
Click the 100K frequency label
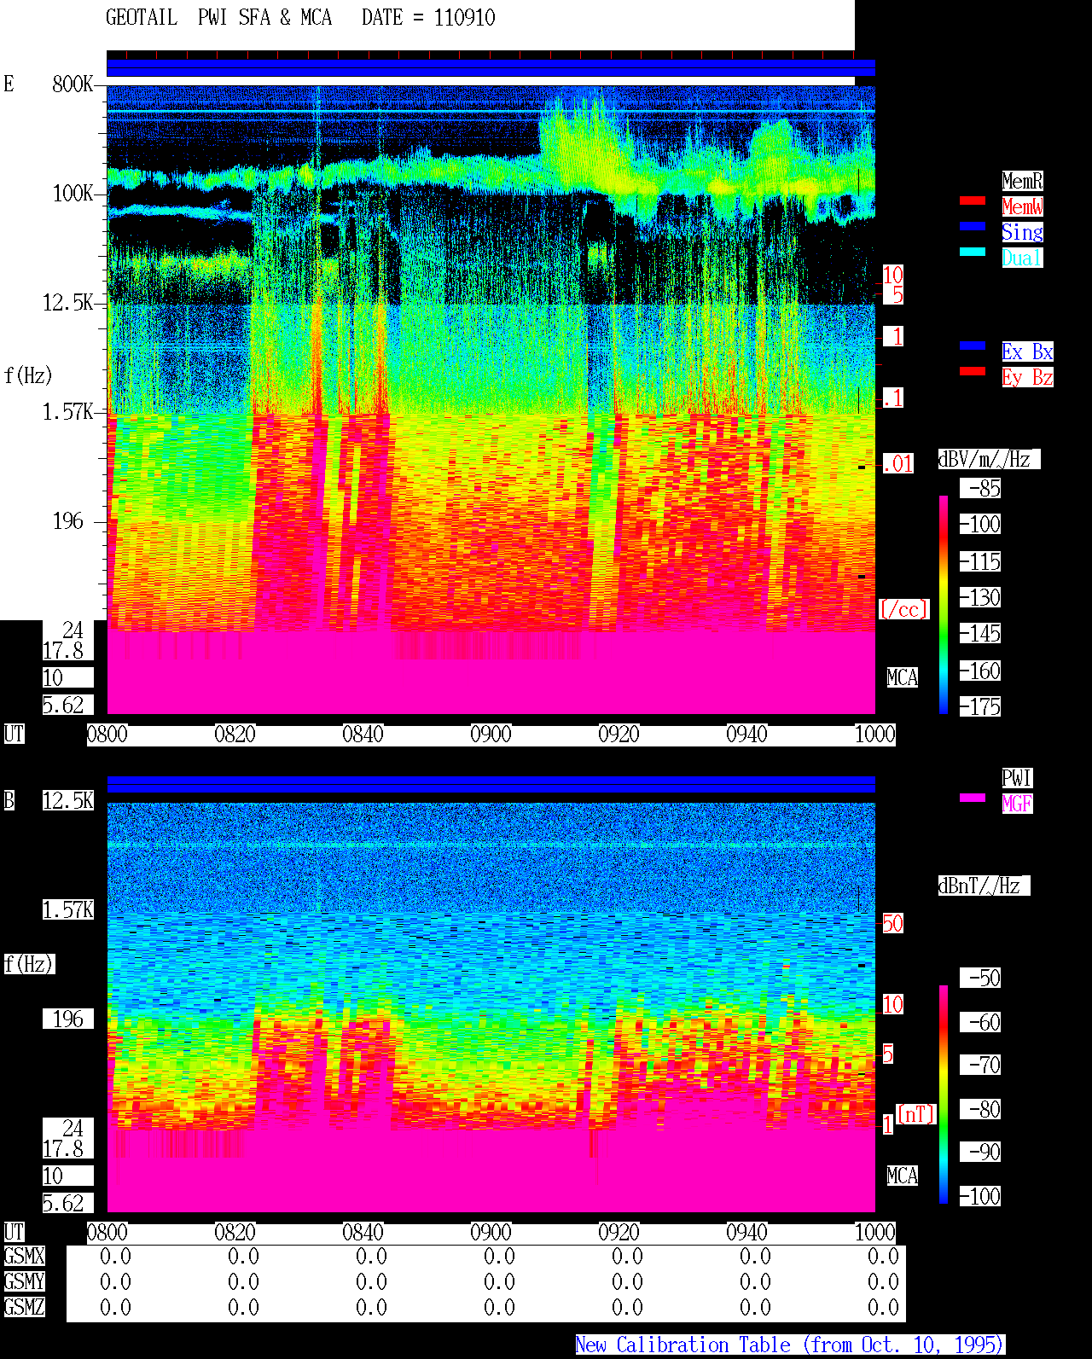click(73, 194)
